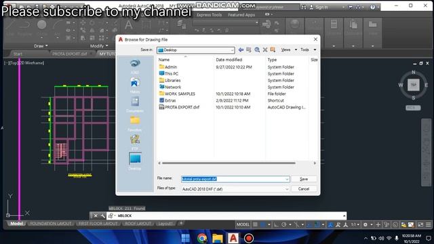Toggle grid display in AutoCAD status bar
Screen dimensions: 434x244
coord(255,224)
